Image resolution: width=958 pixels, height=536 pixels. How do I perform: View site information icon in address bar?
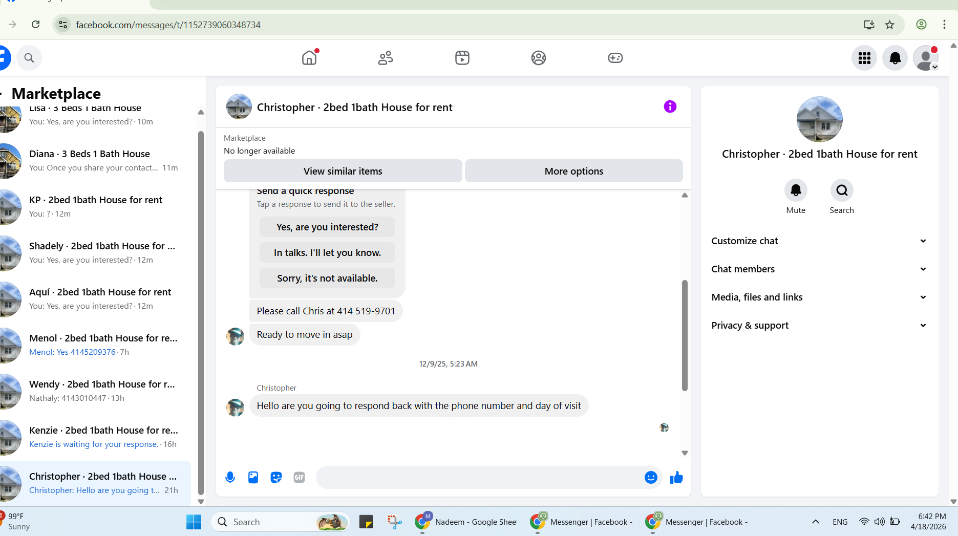coord(63,25)
